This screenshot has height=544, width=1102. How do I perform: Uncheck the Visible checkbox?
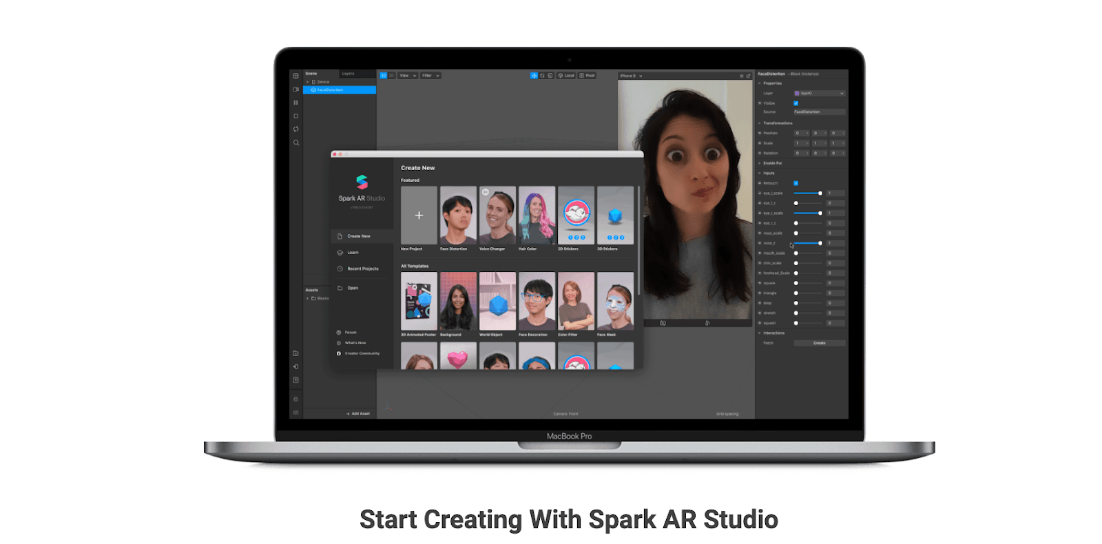[796, 103]
